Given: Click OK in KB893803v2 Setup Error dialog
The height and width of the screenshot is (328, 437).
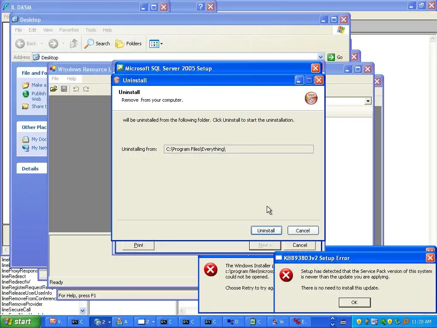Looking at the screenshot, I should [355, 302].
